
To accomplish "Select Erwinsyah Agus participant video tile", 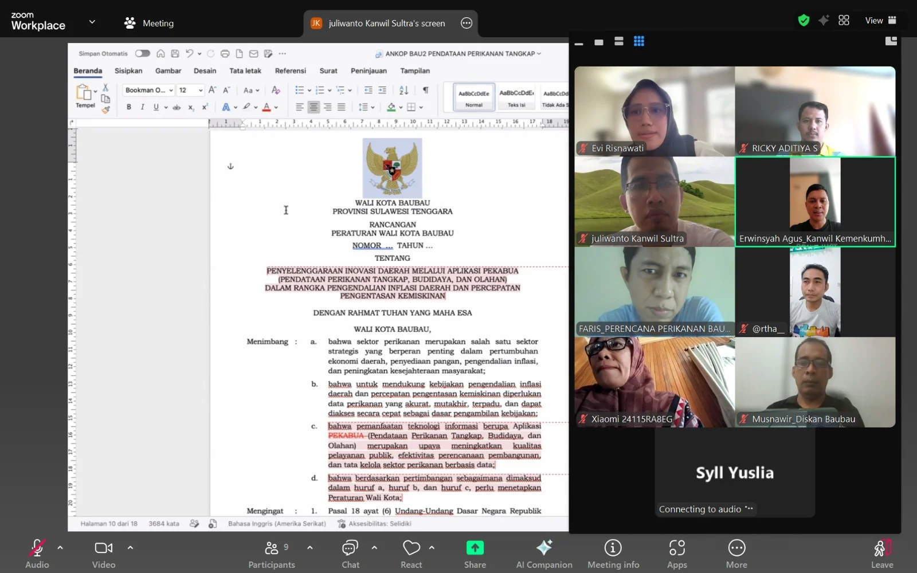I will pyautogui.click(x=815, y=202).
